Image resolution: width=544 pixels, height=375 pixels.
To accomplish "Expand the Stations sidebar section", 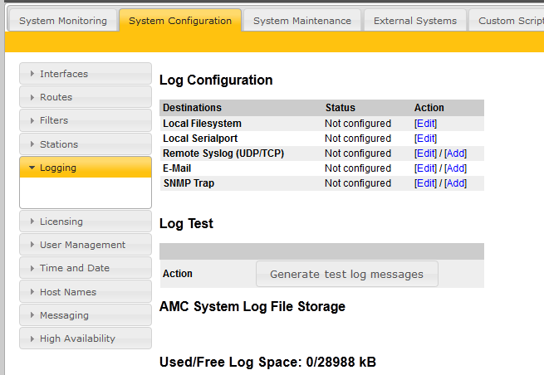I will [x=85, y=144].
